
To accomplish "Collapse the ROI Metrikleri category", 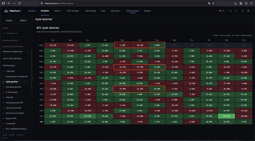I will (15, 66).
